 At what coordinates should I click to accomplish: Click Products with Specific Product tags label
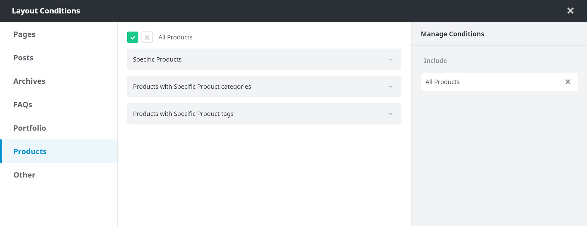coord(183,114)
